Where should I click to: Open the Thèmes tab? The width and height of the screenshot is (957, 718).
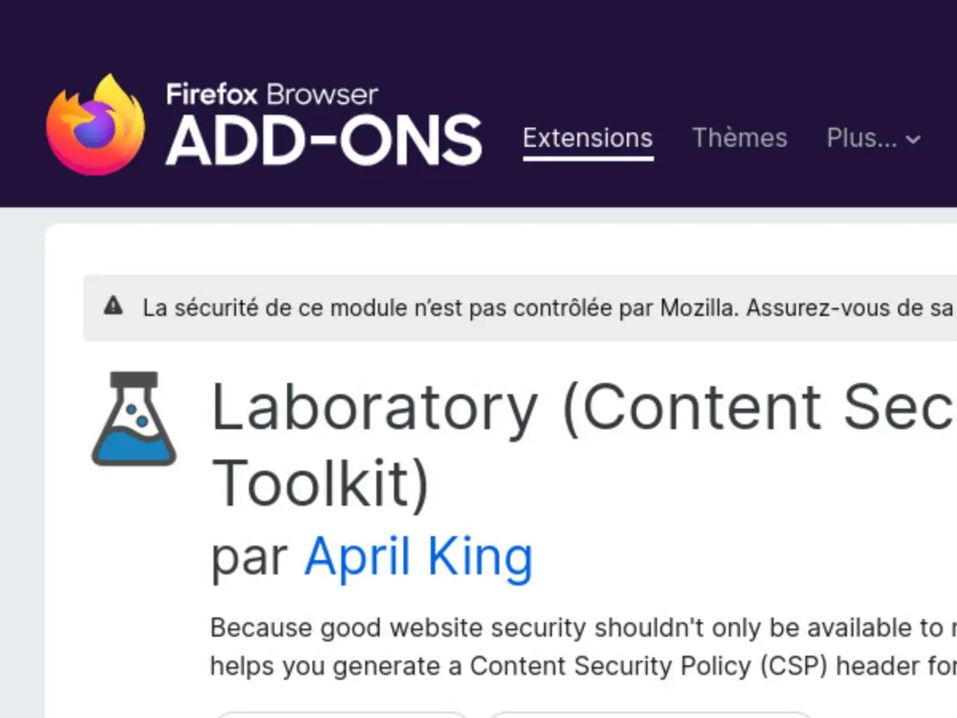click(x=739, y=138)
